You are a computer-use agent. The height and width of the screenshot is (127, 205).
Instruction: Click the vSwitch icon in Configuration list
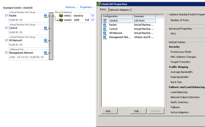click(x=105, y=21)
